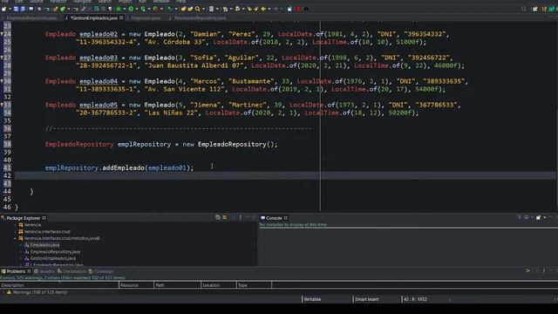Open the fourth editor tab, ending in Repository.java
Viewport: 558px width, 314px height.
pos(200,17)
